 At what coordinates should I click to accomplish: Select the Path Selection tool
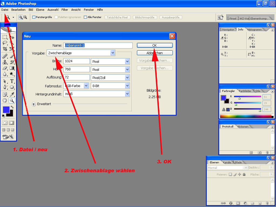5,81
